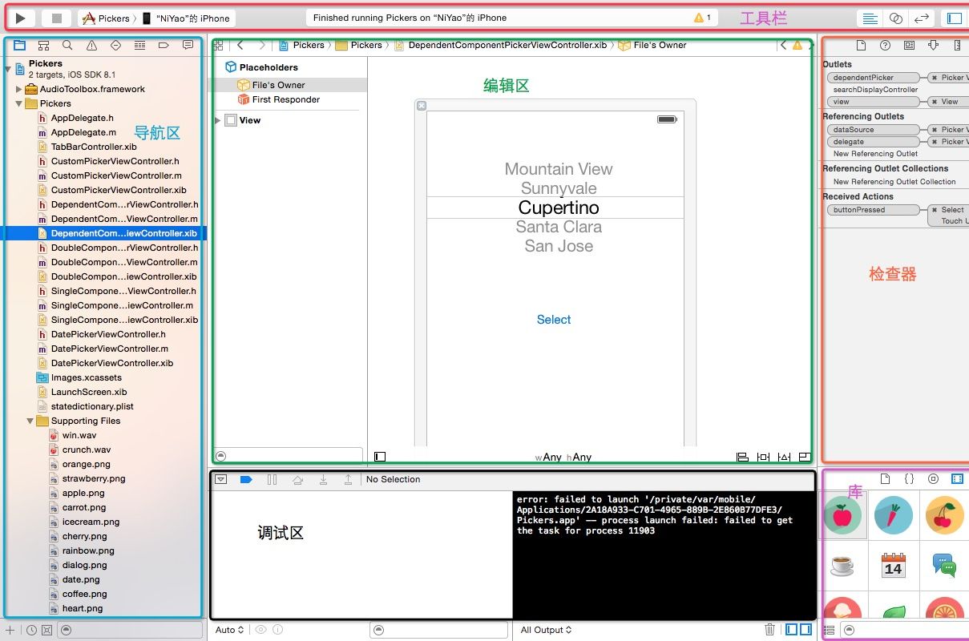Collapse the Supporting Files group
Image resolution: width=969 pixels, height=641 pixels.
tap(30, 421)
